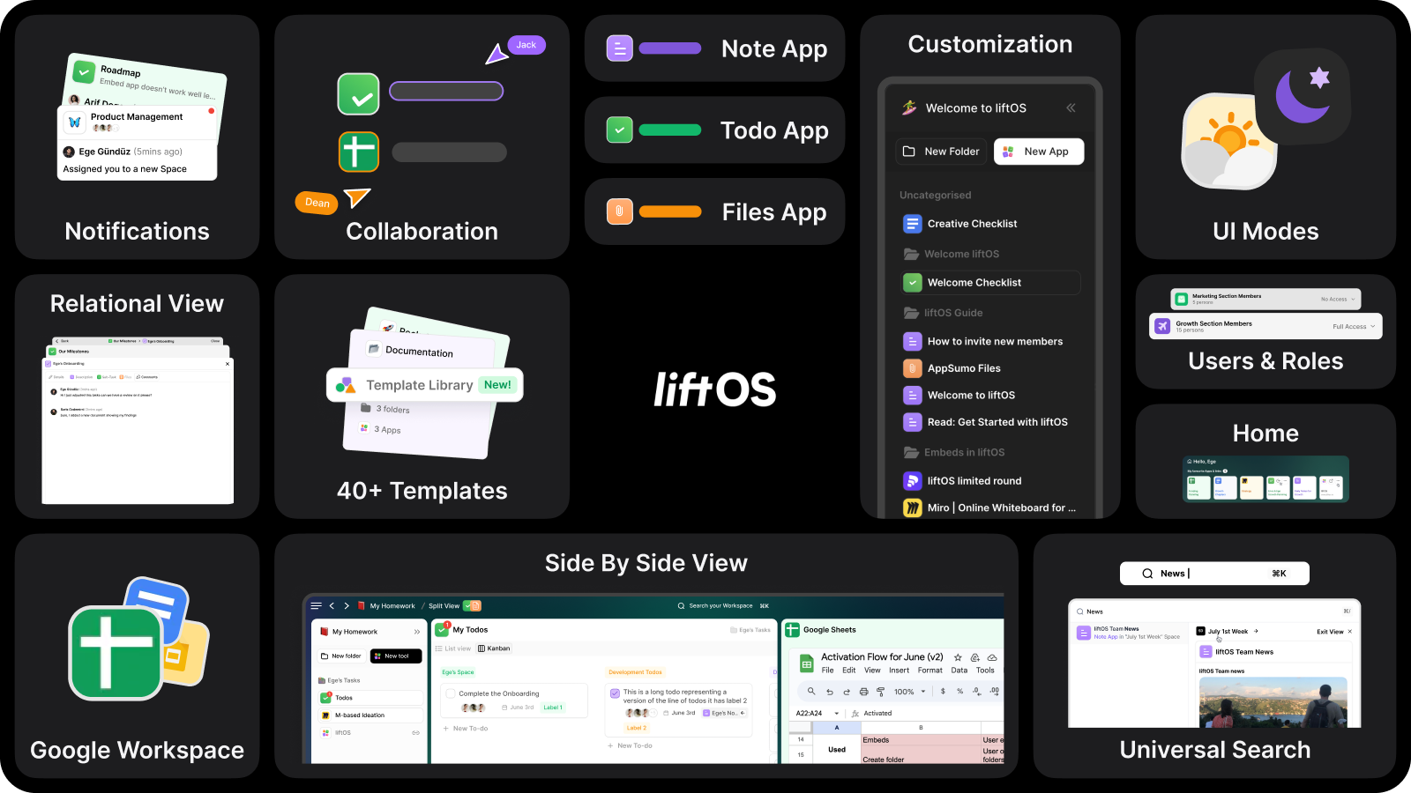
Task: Click the July 1st Week arrow link
Action: [1256, 631]
